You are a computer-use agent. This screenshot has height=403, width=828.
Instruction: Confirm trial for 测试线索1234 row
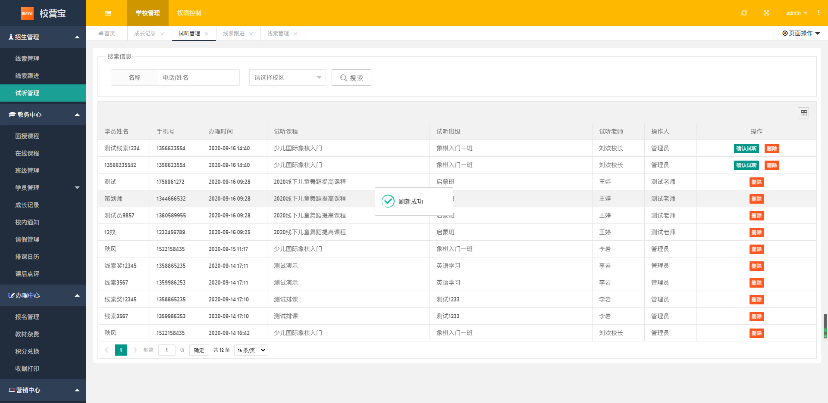pyautogui.click(x=746, y=149)
